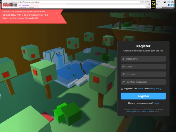Click the 2023 year label

click(x=153, y=7)
